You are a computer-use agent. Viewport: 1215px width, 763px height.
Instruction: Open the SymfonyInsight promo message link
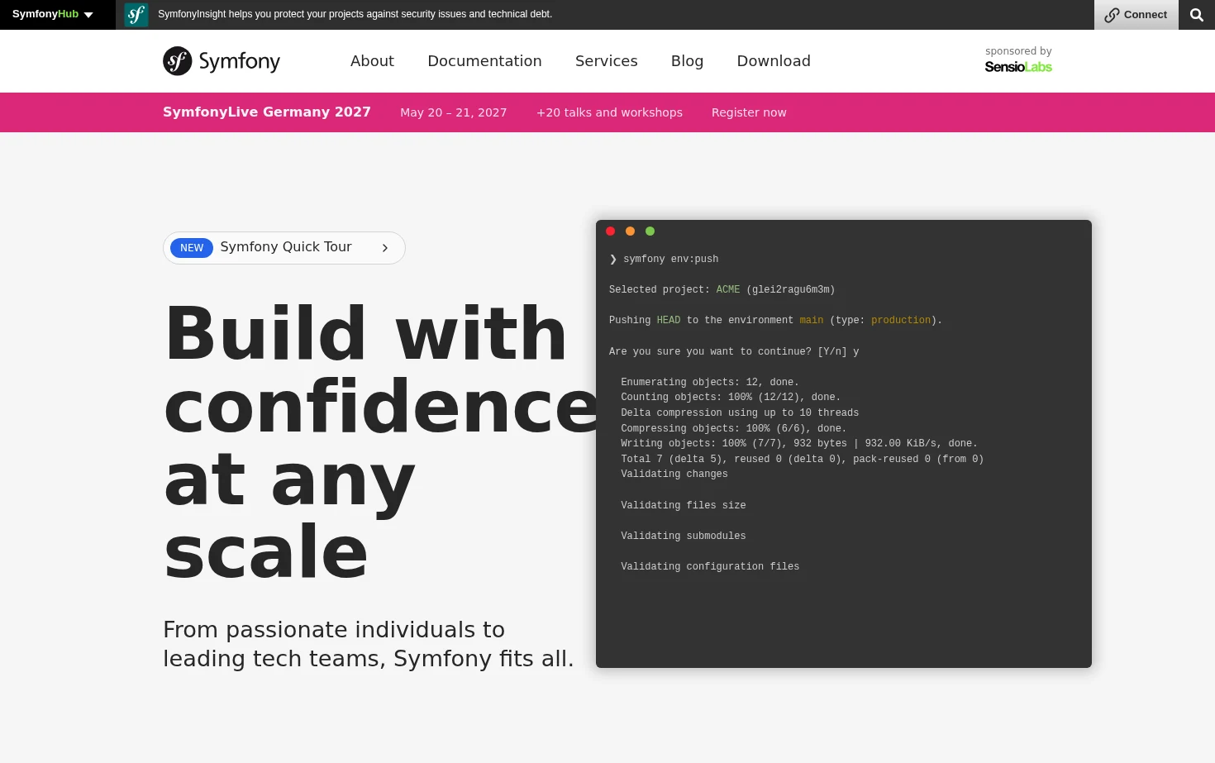355,14
